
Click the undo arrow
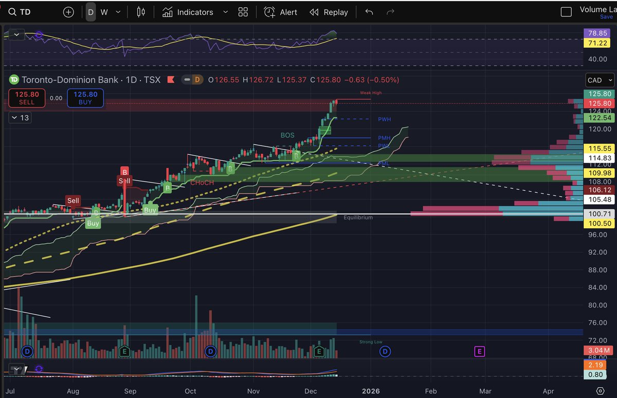369,12
